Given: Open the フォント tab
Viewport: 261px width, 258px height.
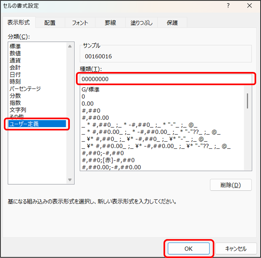Looking at the screenshot, I should coord(80,23).
